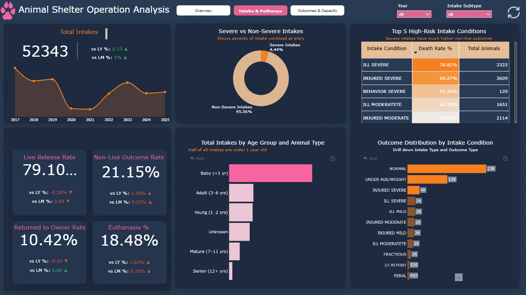526x295 pixels.
Task: Click the Severe Intakes 4.44% label
Action: tap(285, 47)
